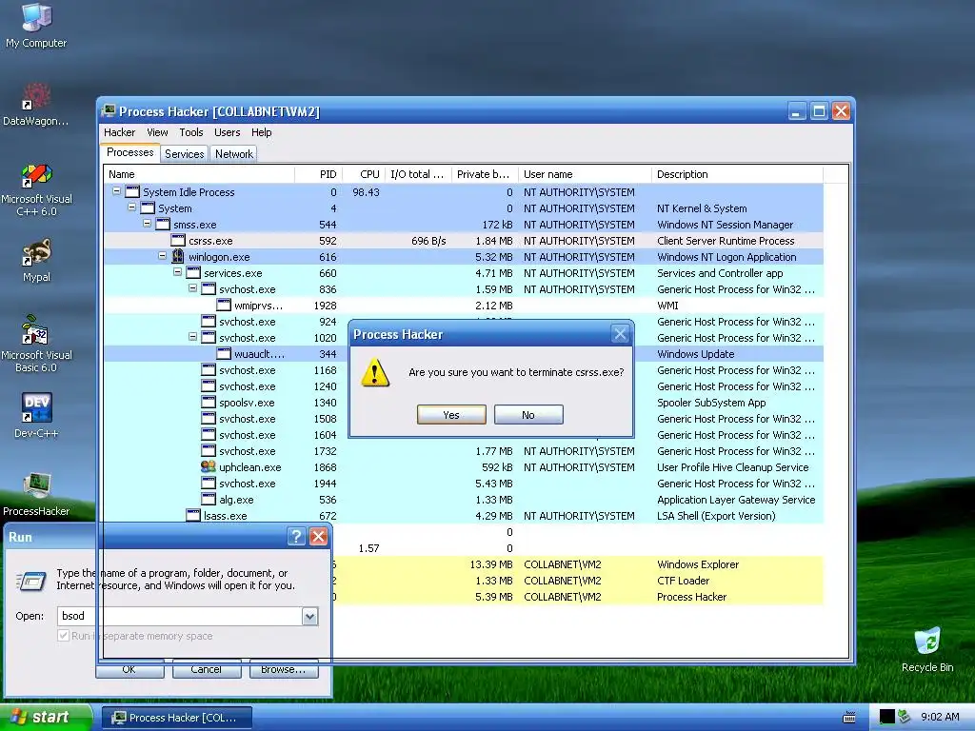
Task: Confirm termination with the Yes button
Action: click(x=451, y=415)
